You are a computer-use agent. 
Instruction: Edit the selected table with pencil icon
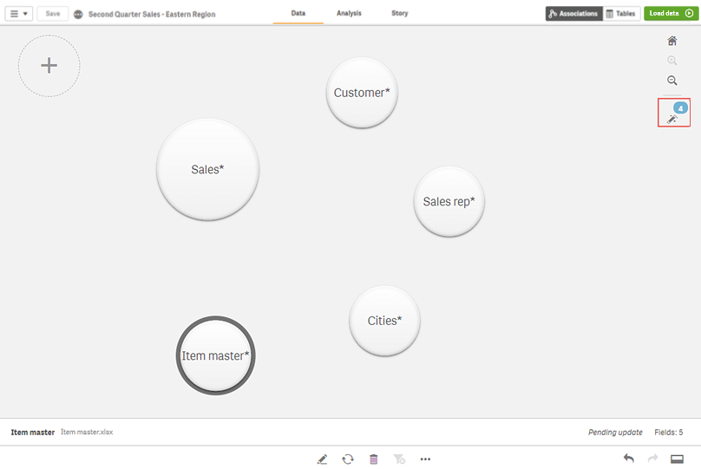[x=323, y=459]
